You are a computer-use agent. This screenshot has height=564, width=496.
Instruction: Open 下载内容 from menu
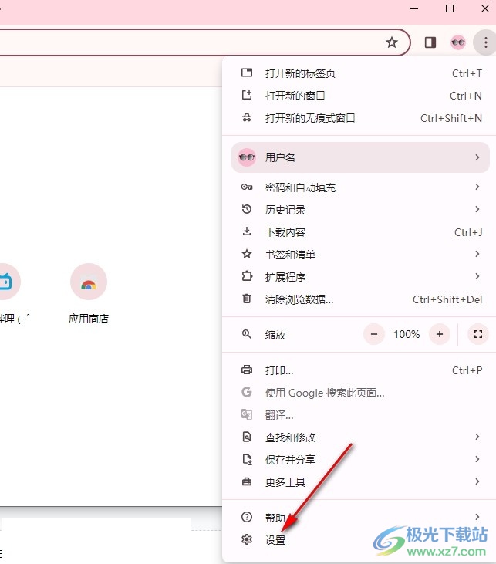pos(359,232)
